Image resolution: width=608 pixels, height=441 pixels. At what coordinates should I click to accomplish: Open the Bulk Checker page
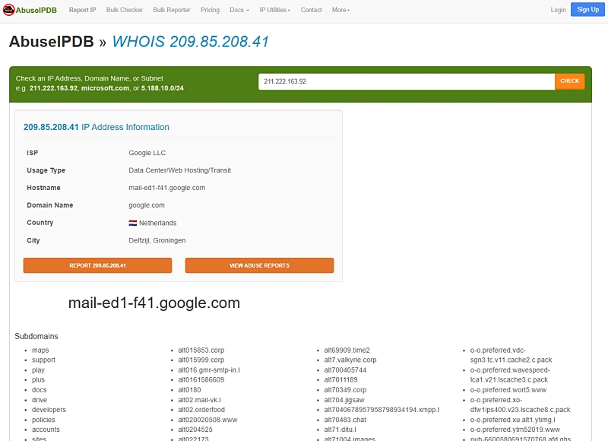(x=125, y=10)
